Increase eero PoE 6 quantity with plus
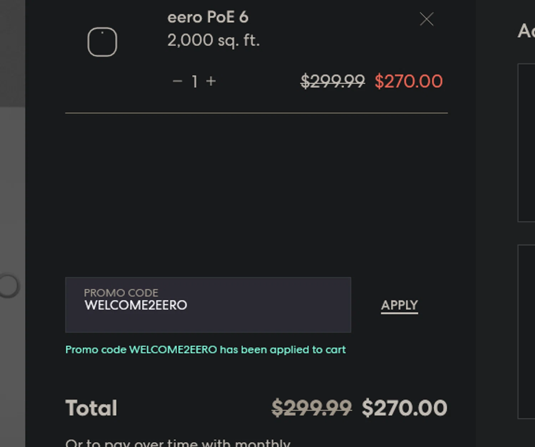This screenshot has width=535, height=447. click(211, 81)
